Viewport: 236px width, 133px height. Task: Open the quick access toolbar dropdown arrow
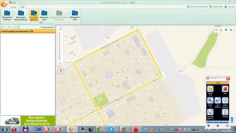tap(19, 3)
